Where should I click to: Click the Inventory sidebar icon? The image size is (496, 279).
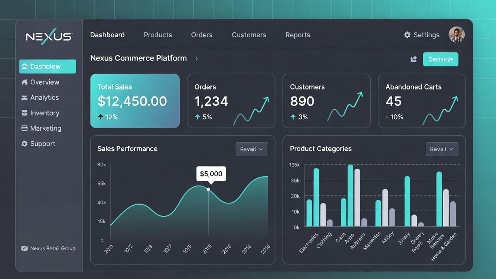[x=24, y=113]
